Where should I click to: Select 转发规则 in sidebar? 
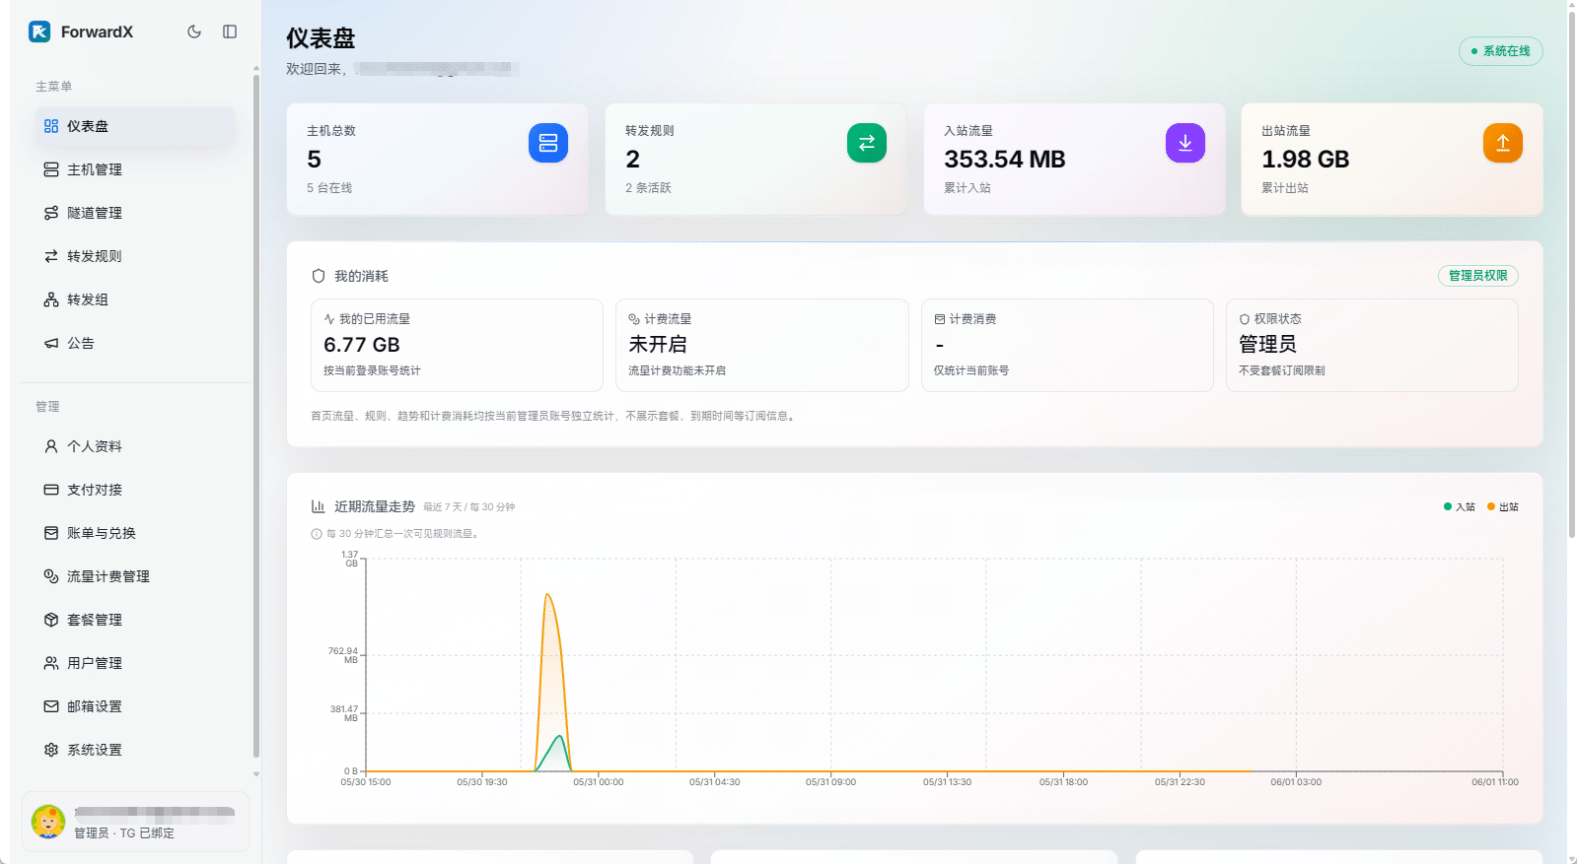[136, 256]
